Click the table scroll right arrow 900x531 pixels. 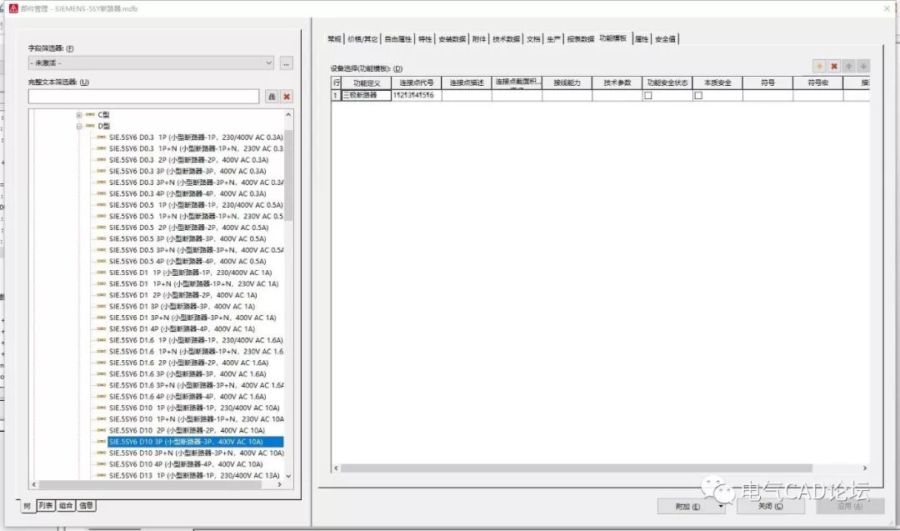pyautogui.click(x=864, y=468)
